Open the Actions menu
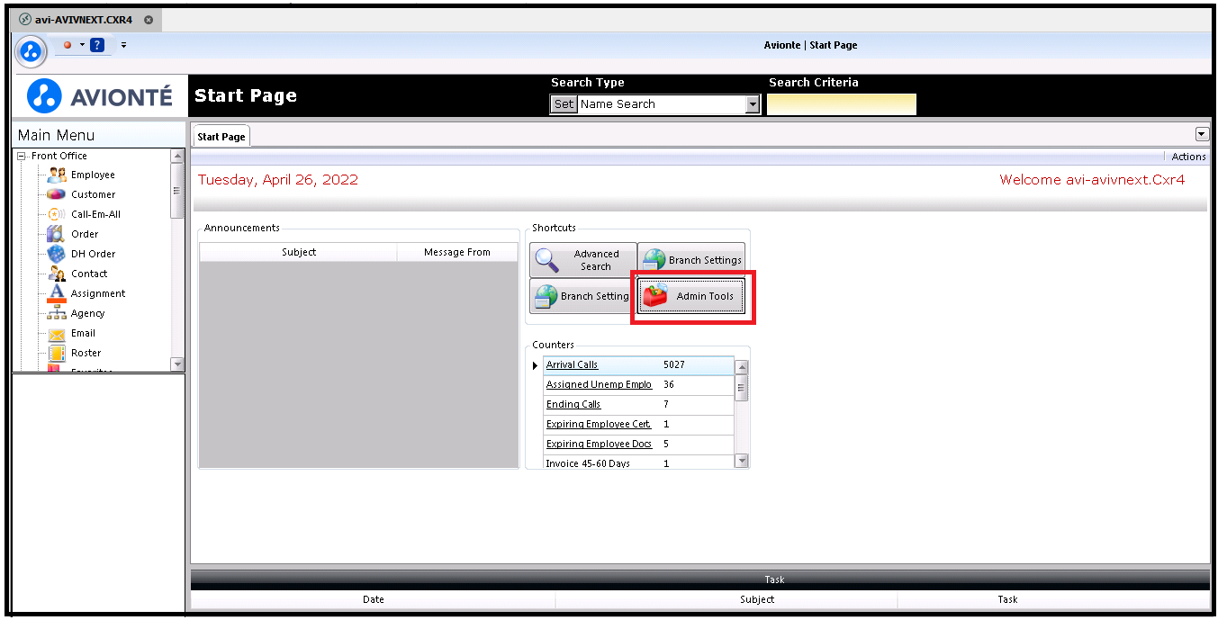Screen dimensions: 1218x620 coord(1188,157)
